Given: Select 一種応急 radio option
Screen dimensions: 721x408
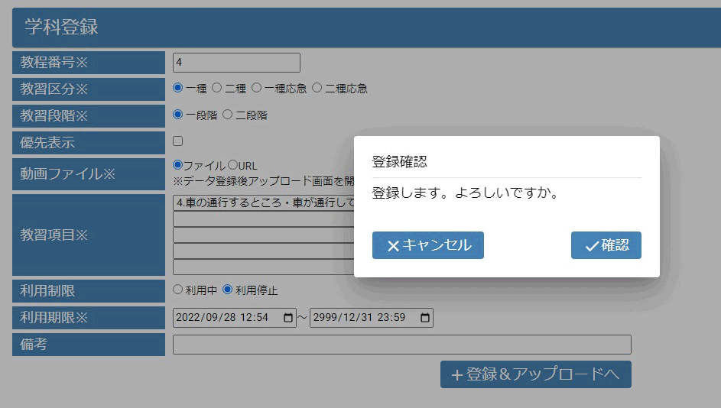Looking at the screenshot, I should (x=256, y=88).
